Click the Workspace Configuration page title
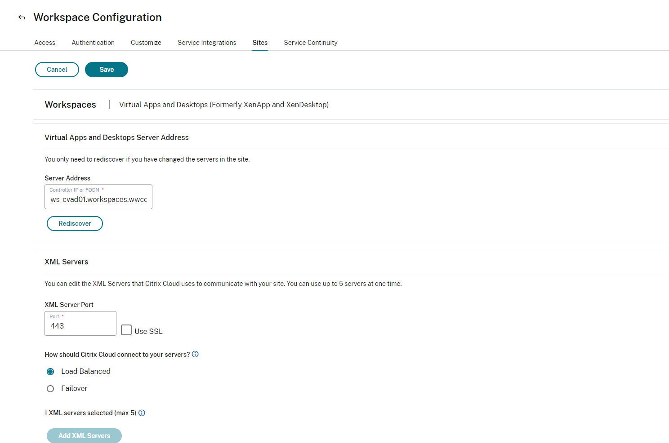 [x=98, y=18]
